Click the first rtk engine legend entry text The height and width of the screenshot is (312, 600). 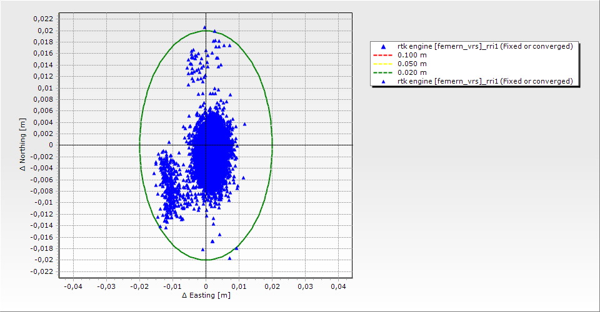(x=485, y=46)
